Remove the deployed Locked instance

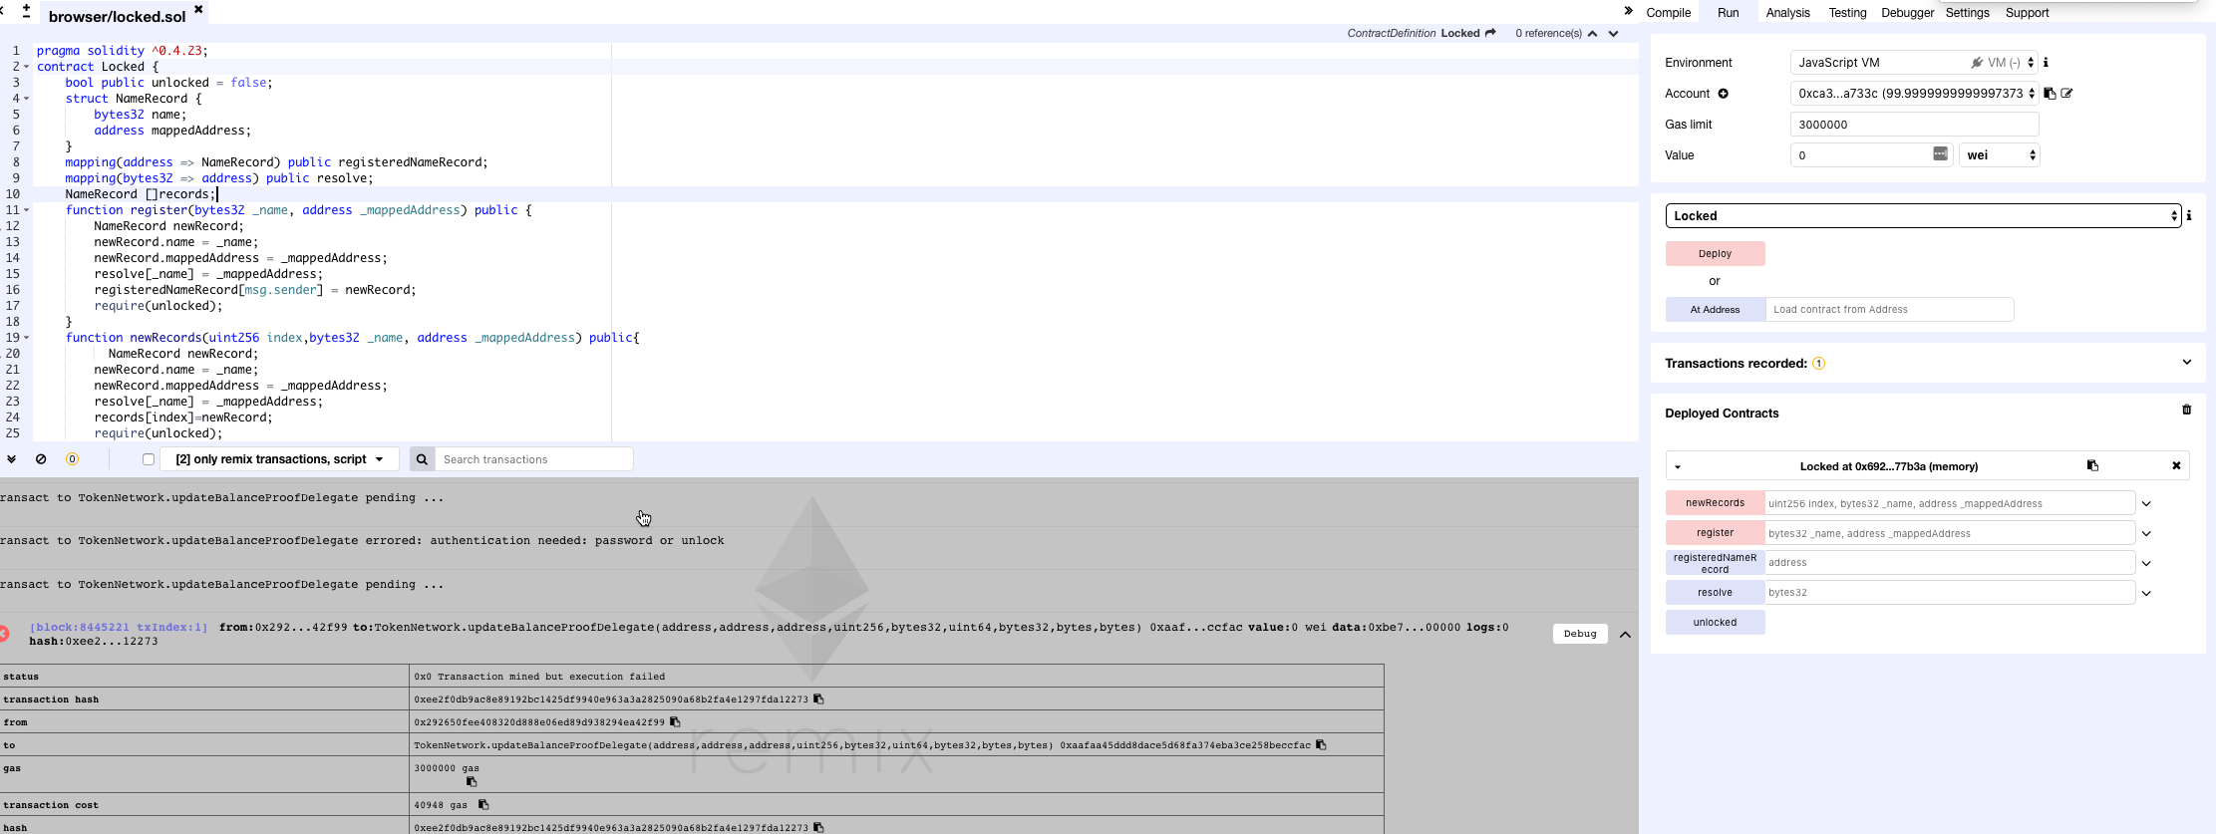2176,465
